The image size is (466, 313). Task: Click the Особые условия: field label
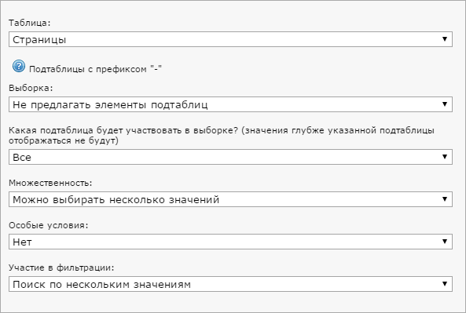pyautogui.click(x=49, y=225)
